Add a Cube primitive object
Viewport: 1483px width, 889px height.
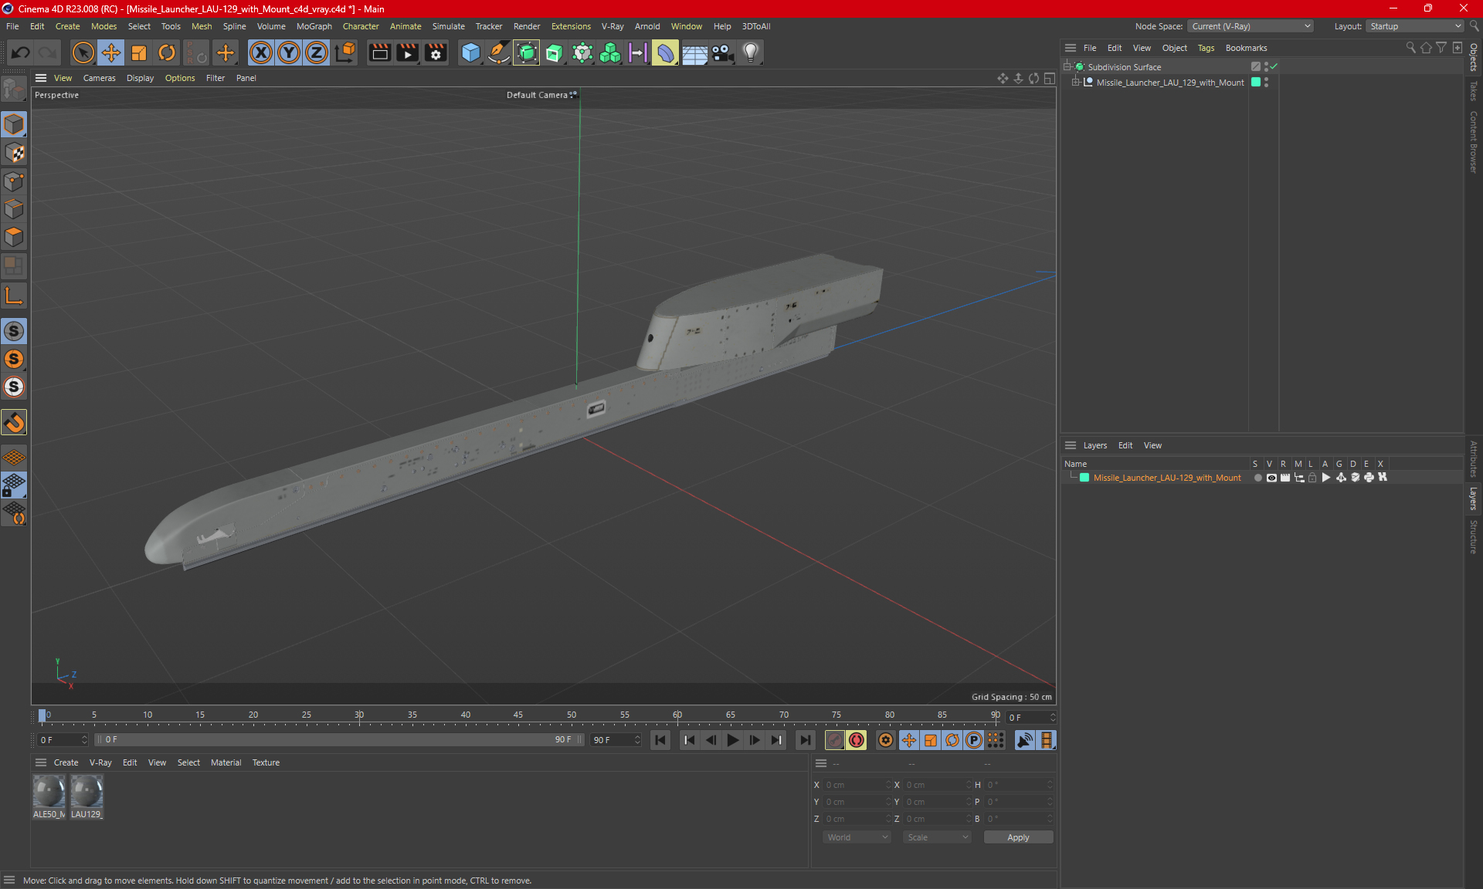pos(470,52)
